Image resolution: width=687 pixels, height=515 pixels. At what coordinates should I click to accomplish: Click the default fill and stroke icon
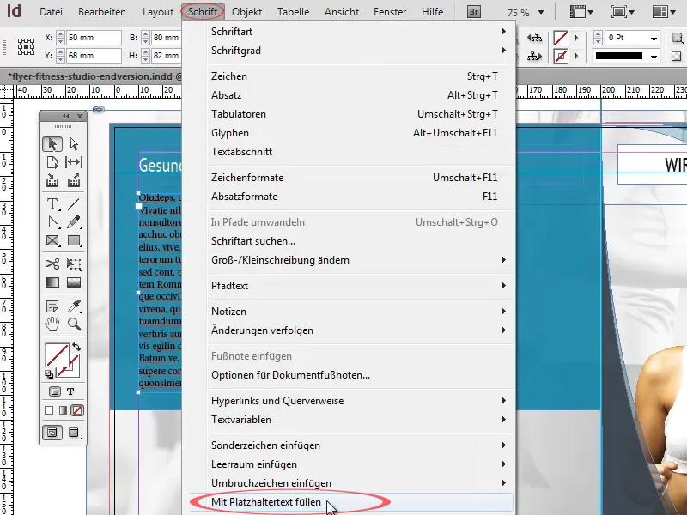tap(49, 374)
